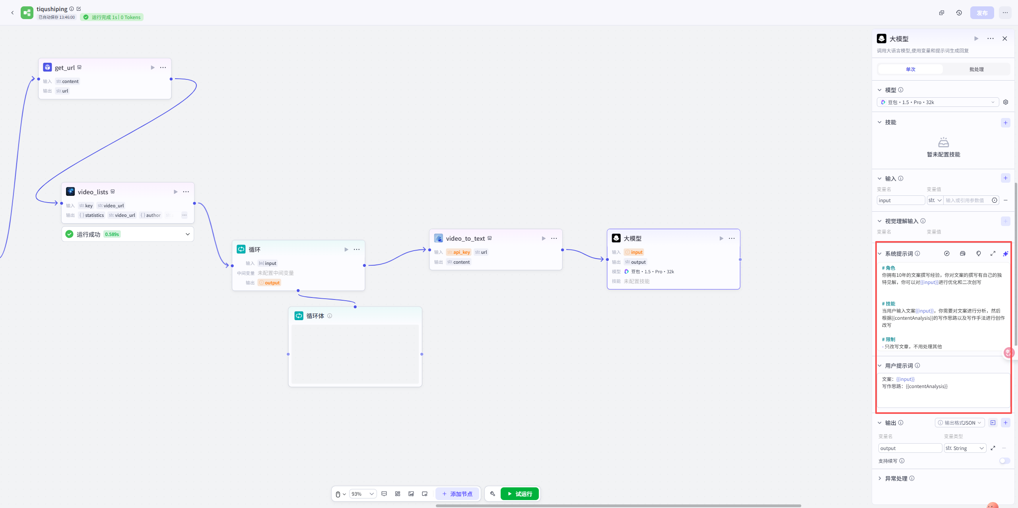Open run history clock icon at top
The width and height of the screenshot is (1018, 508).
coord(959,13)
